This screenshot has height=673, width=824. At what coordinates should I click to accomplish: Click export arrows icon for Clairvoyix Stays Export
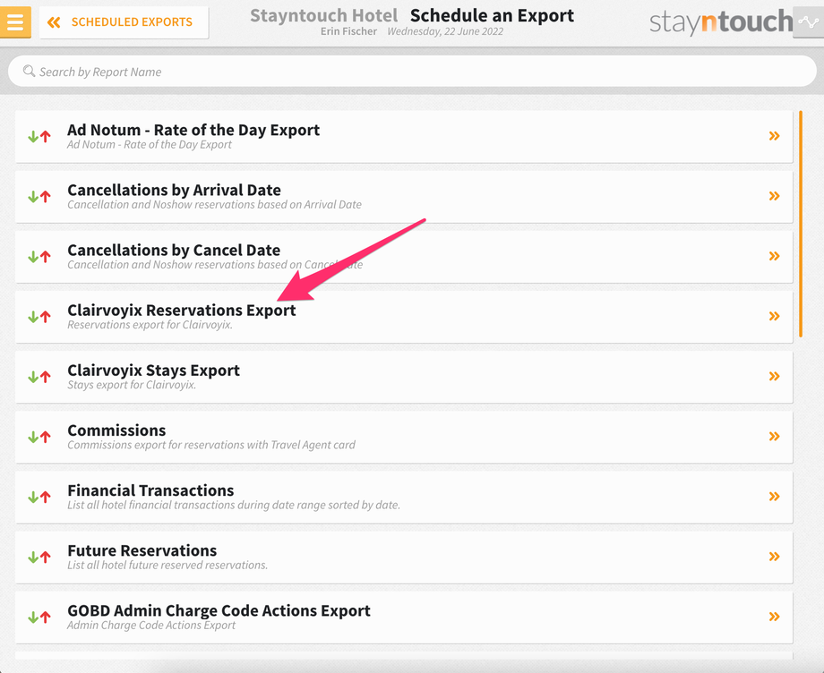[39, 377]
